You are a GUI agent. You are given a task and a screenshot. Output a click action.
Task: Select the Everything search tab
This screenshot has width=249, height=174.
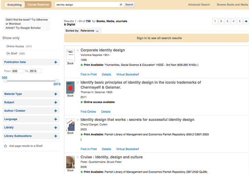click(14, 5)
